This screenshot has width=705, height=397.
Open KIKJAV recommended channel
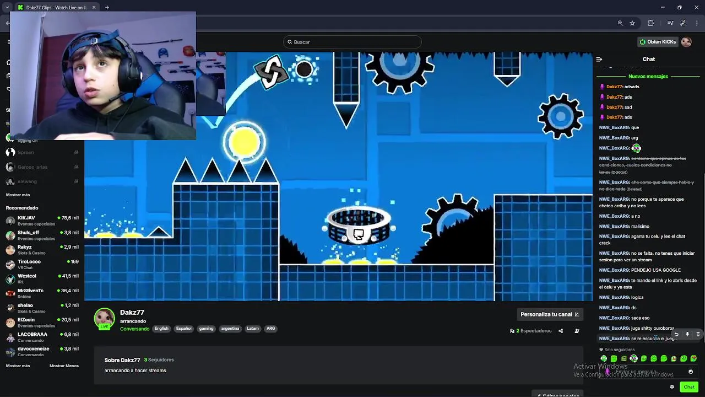[42, 221]
